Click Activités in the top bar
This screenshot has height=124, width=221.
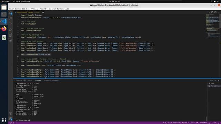6,1
